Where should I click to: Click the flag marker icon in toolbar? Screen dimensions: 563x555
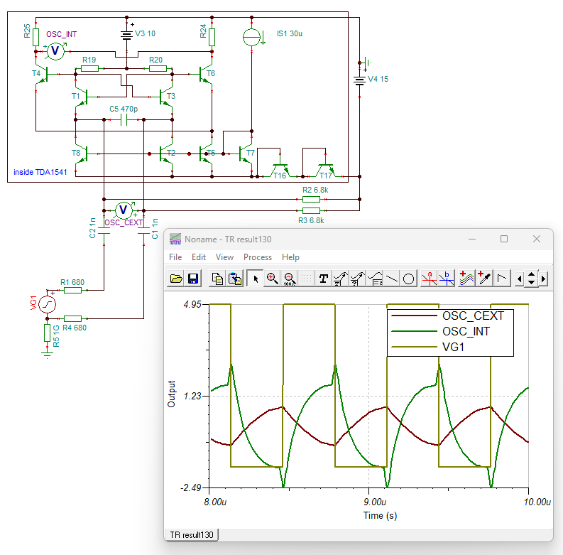[502, 279]
